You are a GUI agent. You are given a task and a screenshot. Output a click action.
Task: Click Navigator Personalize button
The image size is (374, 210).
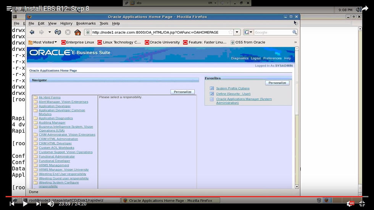coord(182,92)
